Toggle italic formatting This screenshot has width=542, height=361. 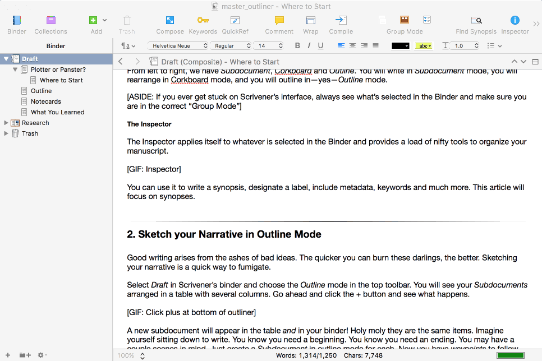coord(309,45)
